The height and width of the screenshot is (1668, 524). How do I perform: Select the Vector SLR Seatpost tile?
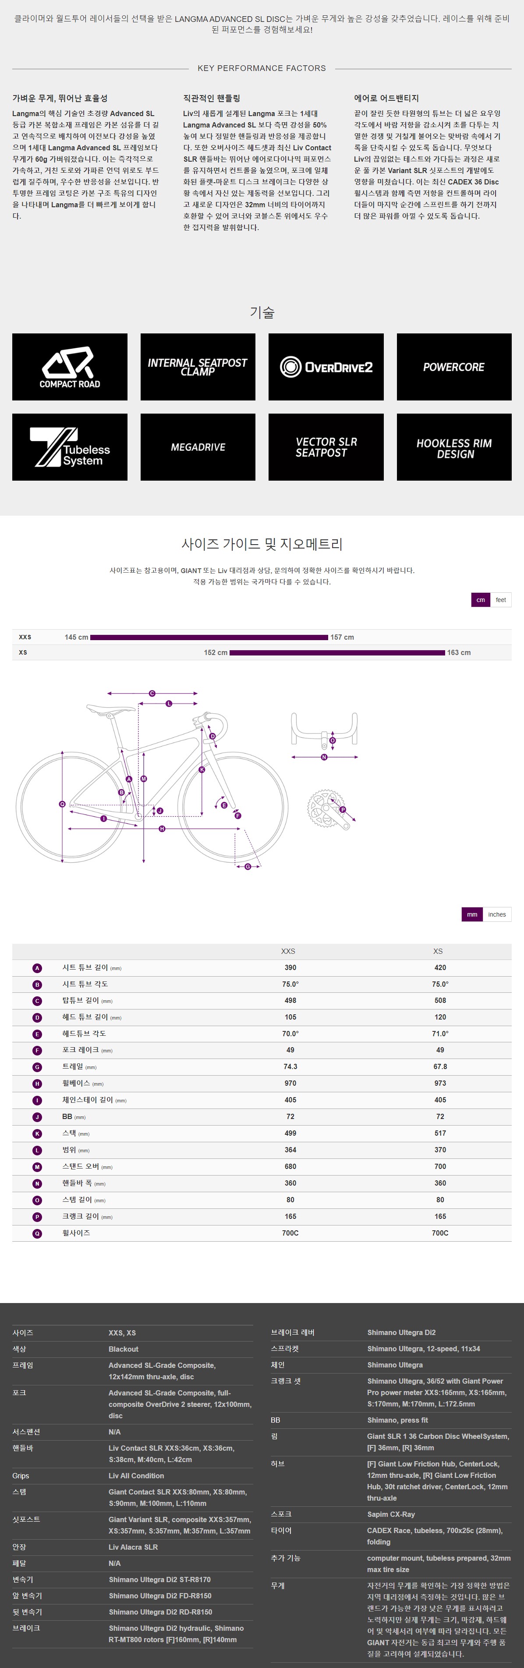[326, 447]
